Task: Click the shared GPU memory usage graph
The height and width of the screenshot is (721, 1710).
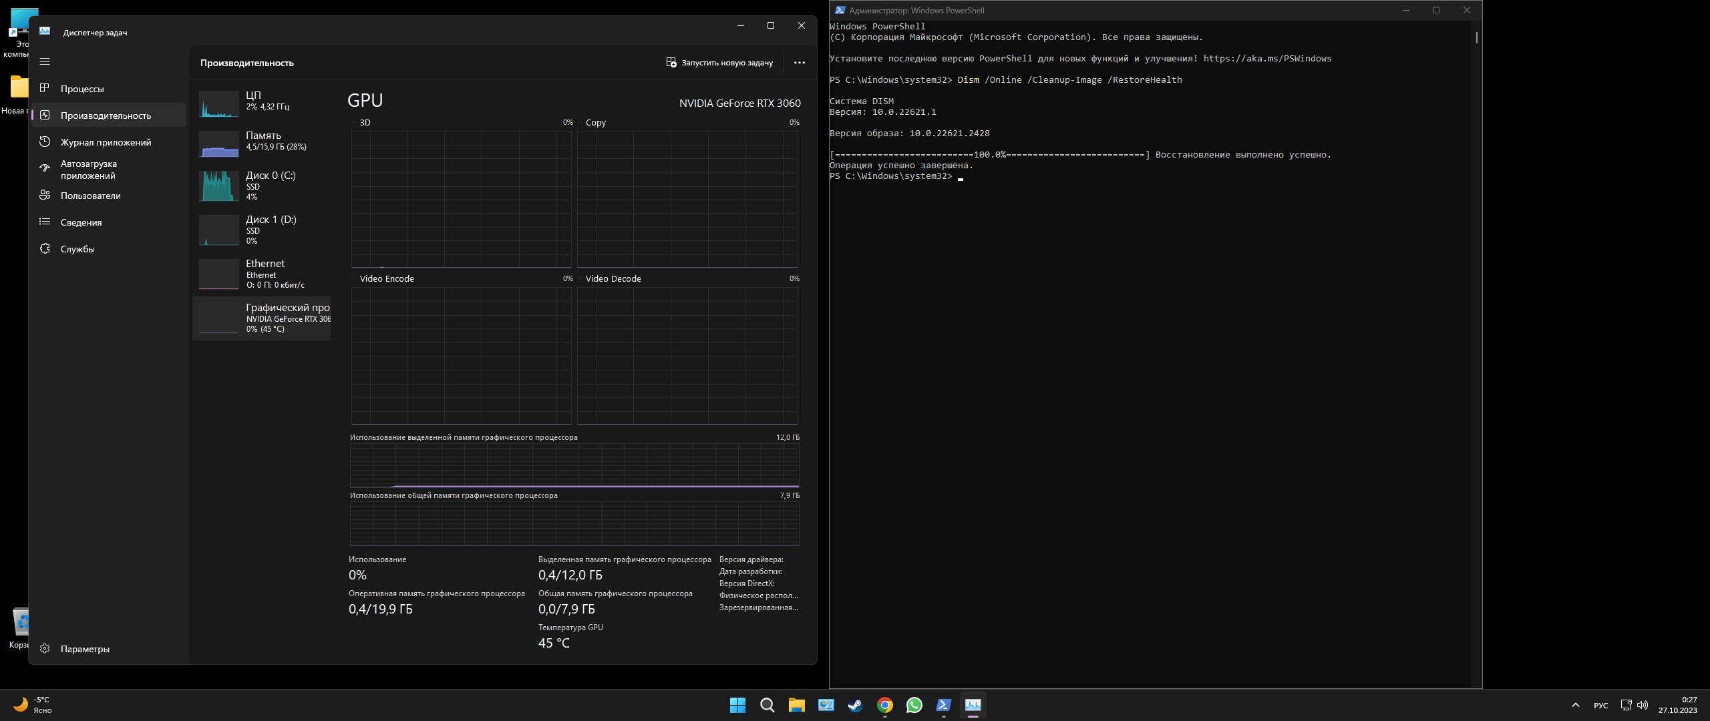Action: [574, 523]
